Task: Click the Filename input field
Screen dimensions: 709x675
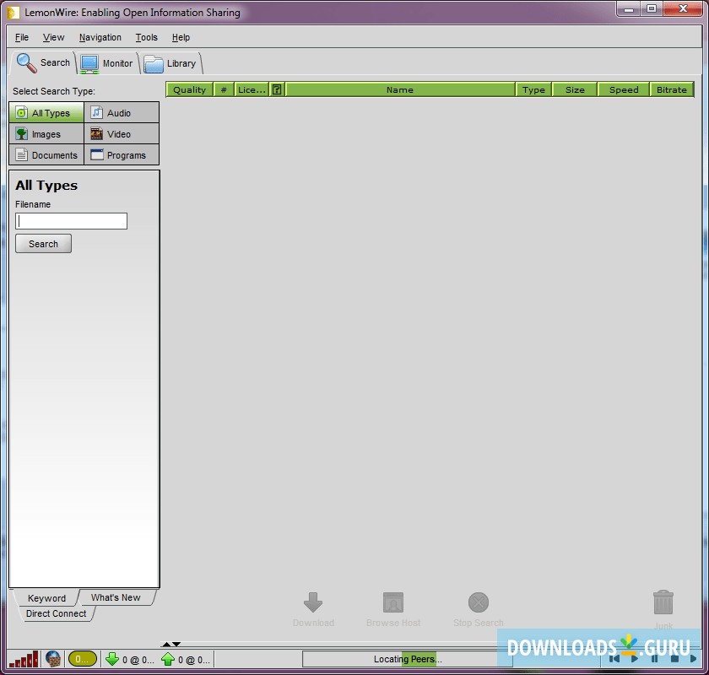Action: click(72, 221)
